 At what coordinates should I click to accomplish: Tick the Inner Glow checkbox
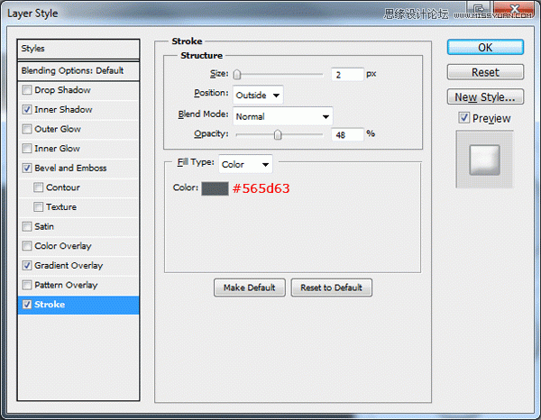click(x=26, y=149)
